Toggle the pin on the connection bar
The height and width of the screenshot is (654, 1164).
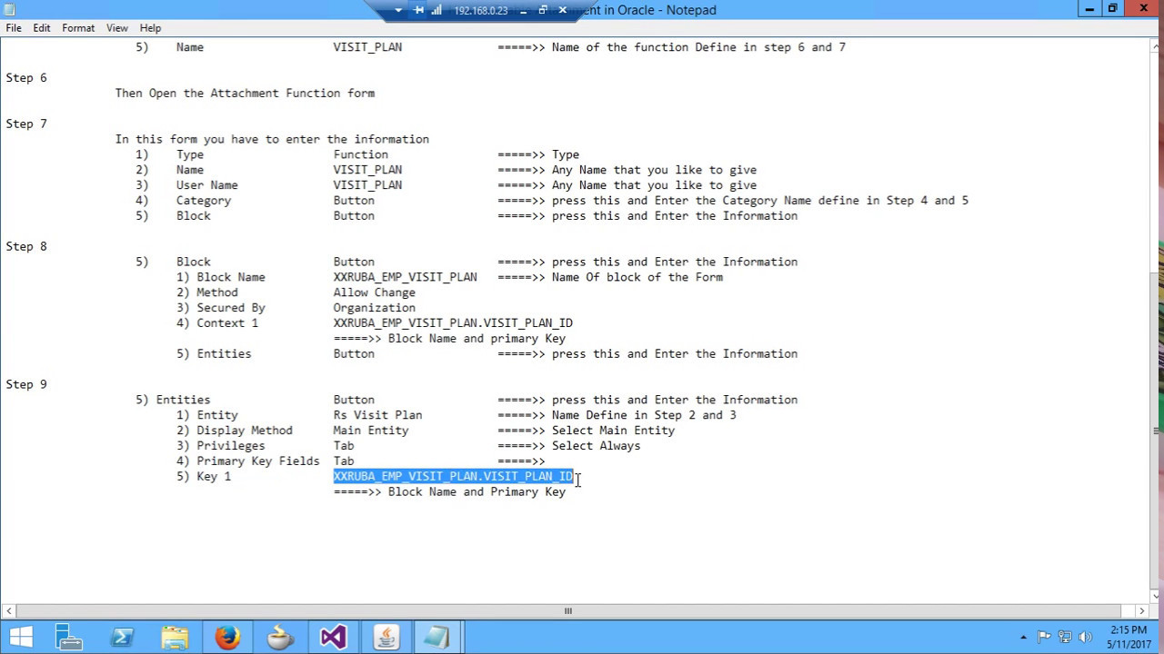pyautogui.click(x=418, y=10)
